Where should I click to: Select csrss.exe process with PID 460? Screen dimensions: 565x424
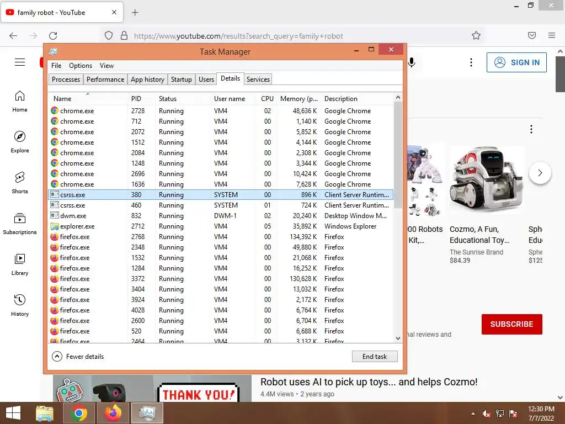click(x=221, y=205)
